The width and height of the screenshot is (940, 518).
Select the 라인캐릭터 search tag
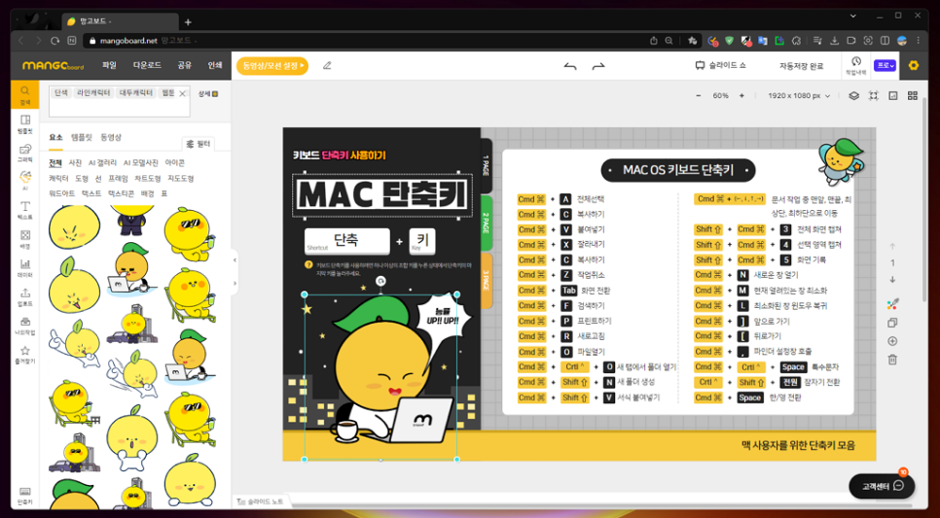(x=92, y=93)
